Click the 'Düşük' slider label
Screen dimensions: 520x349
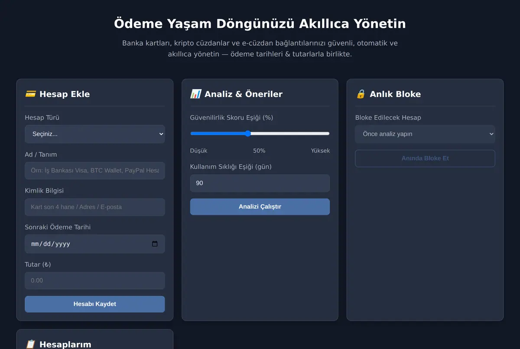(198, 151)
